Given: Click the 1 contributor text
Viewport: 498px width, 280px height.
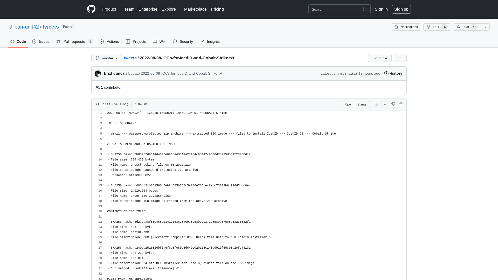Looking at the screenshot, I should [109, 87].
